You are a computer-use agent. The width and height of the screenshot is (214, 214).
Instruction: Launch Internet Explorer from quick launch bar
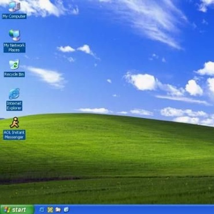tap(42, 210)
